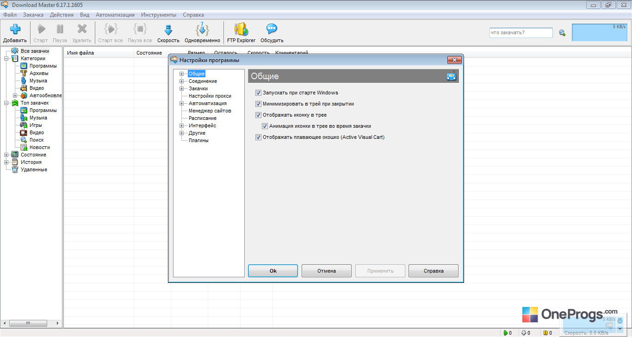Confirm settings with the Ok button
This screenshot has width=632, height=337.
click(x=273, y=271)
